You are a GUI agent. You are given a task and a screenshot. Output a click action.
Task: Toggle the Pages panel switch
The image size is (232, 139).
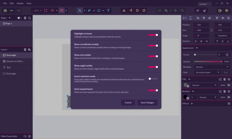click(20, 18)
